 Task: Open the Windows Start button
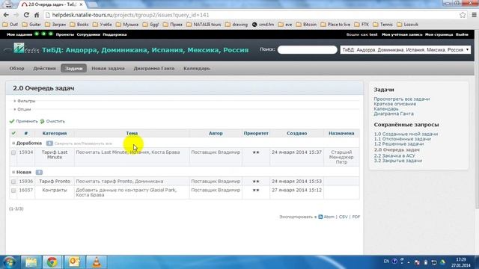[9, 262]
